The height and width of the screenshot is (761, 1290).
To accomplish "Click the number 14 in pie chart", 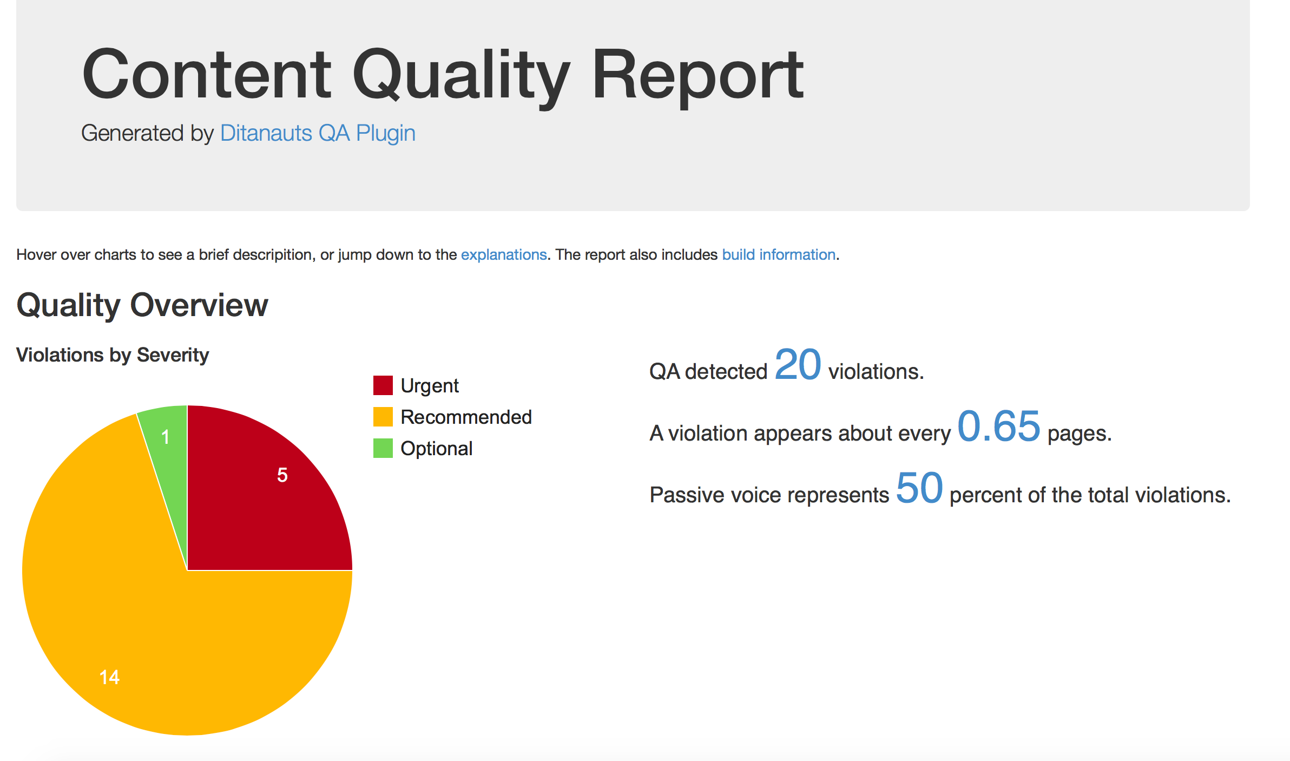I will pyautogui.click(x=109, y=677).
